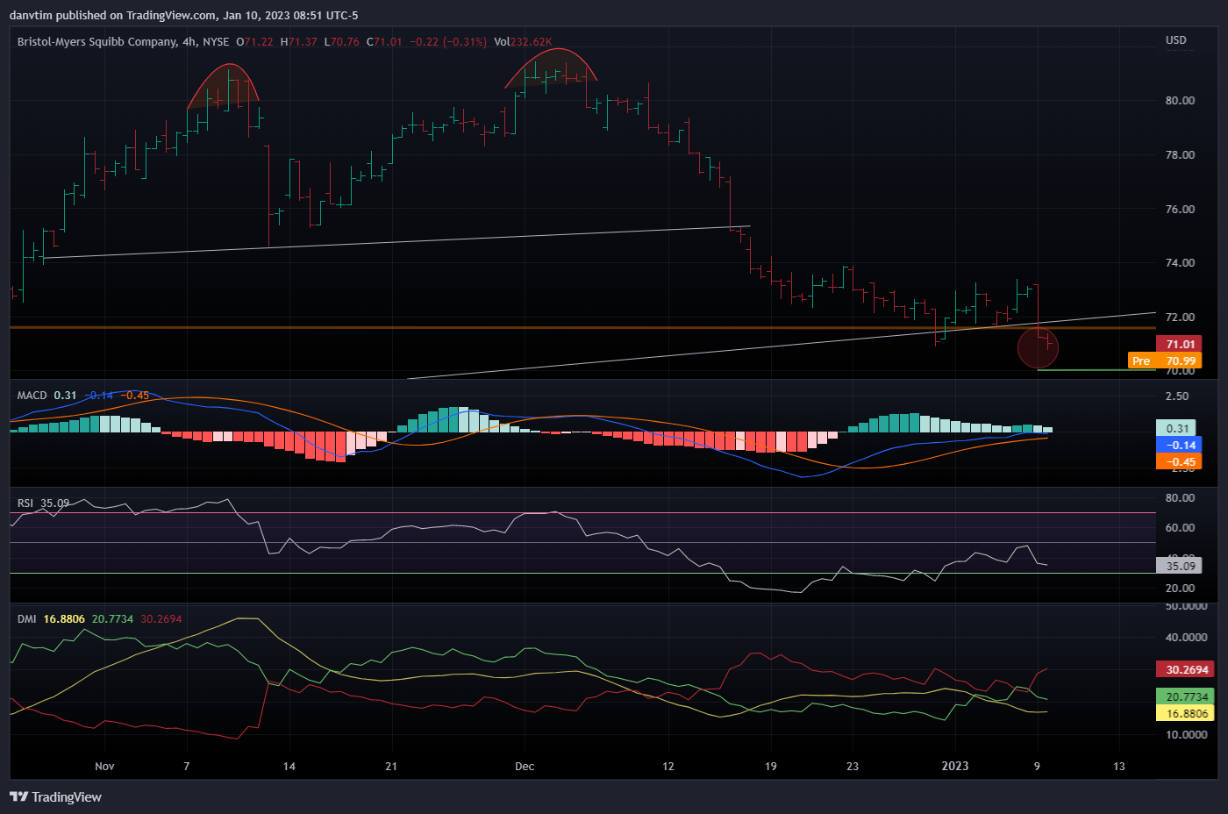The image size is (1228, 814).
Task: Click the Bristol-Myers Squibb Company symbol title
Action: click(x=97, y=41)
